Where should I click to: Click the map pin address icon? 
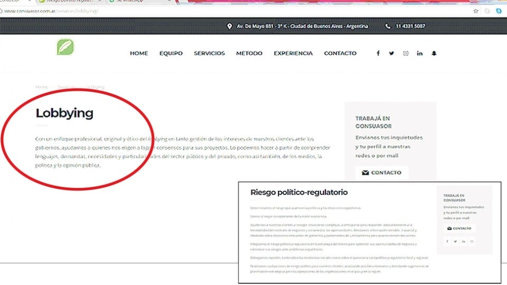pyautogui.click(x=229, y=26)
